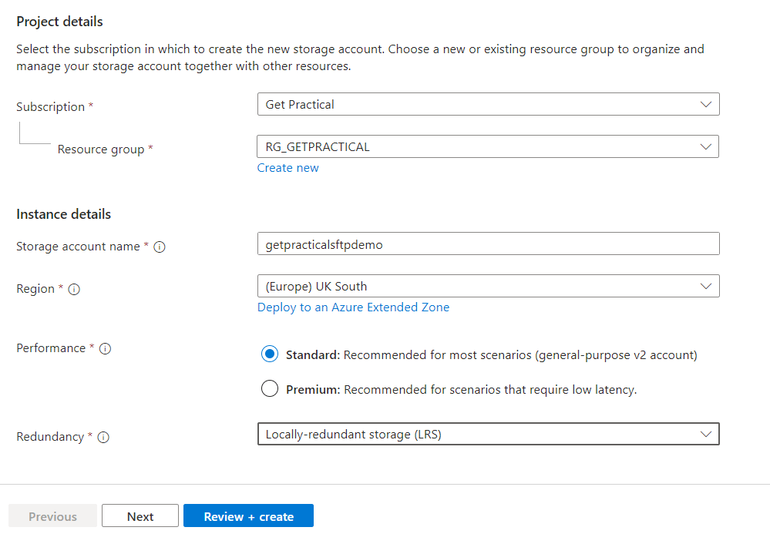Click the Previous button

pyautogui.click(x=52, y=516)
